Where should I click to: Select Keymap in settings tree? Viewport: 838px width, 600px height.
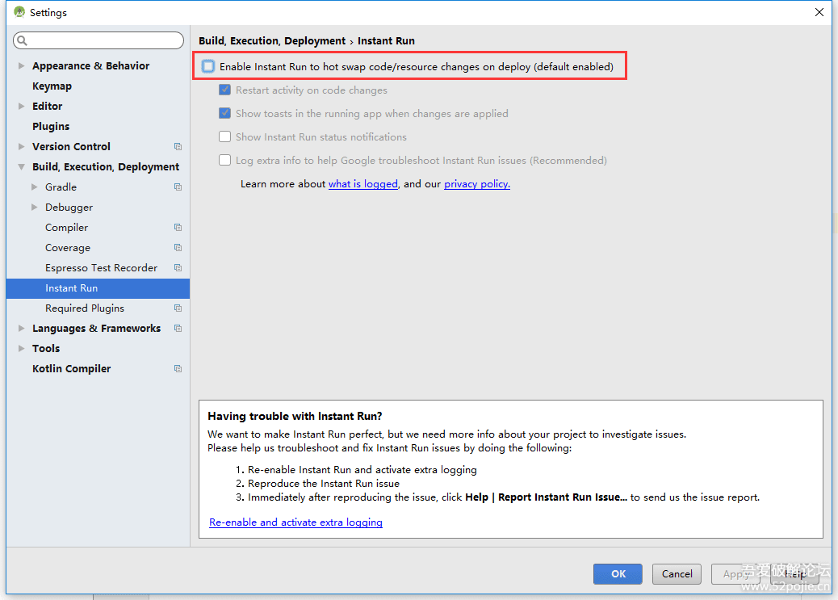click(52, 86)
